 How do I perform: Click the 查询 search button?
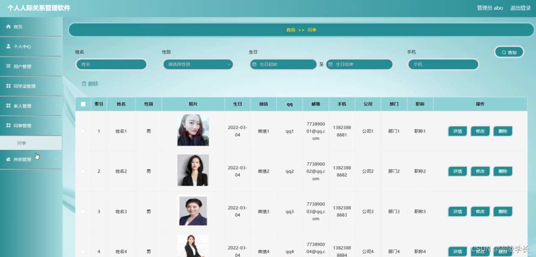pyautogui.click(x=509, y=52)
